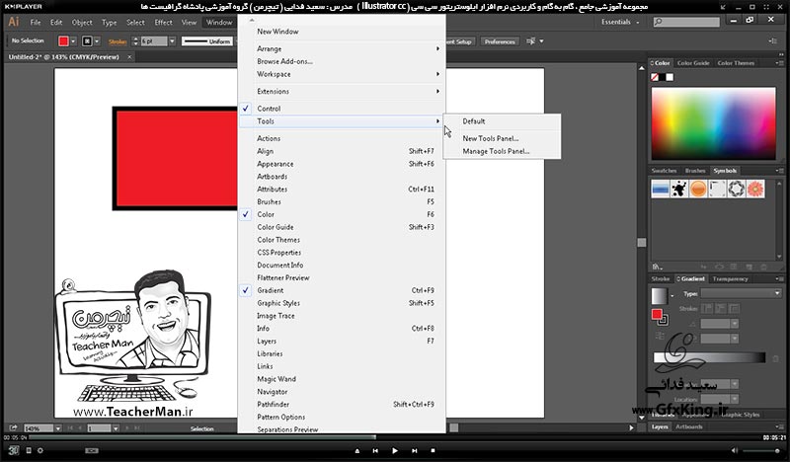
Task: Toggle the Layers panel entry
Action: (x=342, y=342)
